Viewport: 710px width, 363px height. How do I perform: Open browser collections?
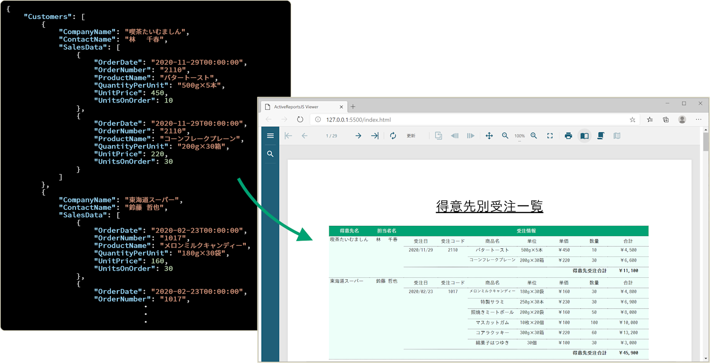[666, 119]
